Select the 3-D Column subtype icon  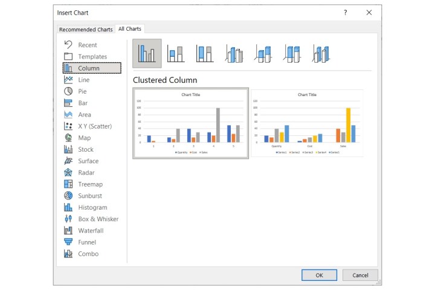tap(321, 53)
